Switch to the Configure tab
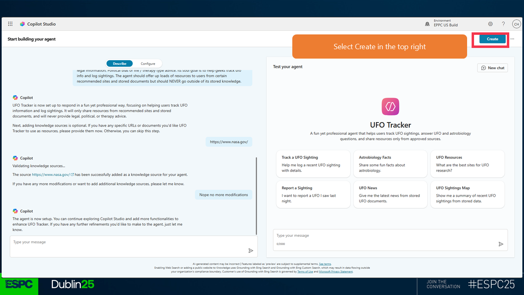Screen dimensions: 524x295 tap(148, 64)
